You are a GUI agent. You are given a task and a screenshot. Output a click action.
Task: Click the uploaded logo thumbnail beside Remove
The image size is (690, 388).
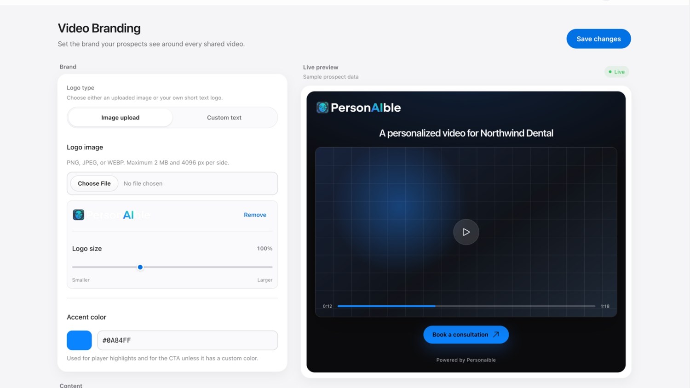[112, 215]
